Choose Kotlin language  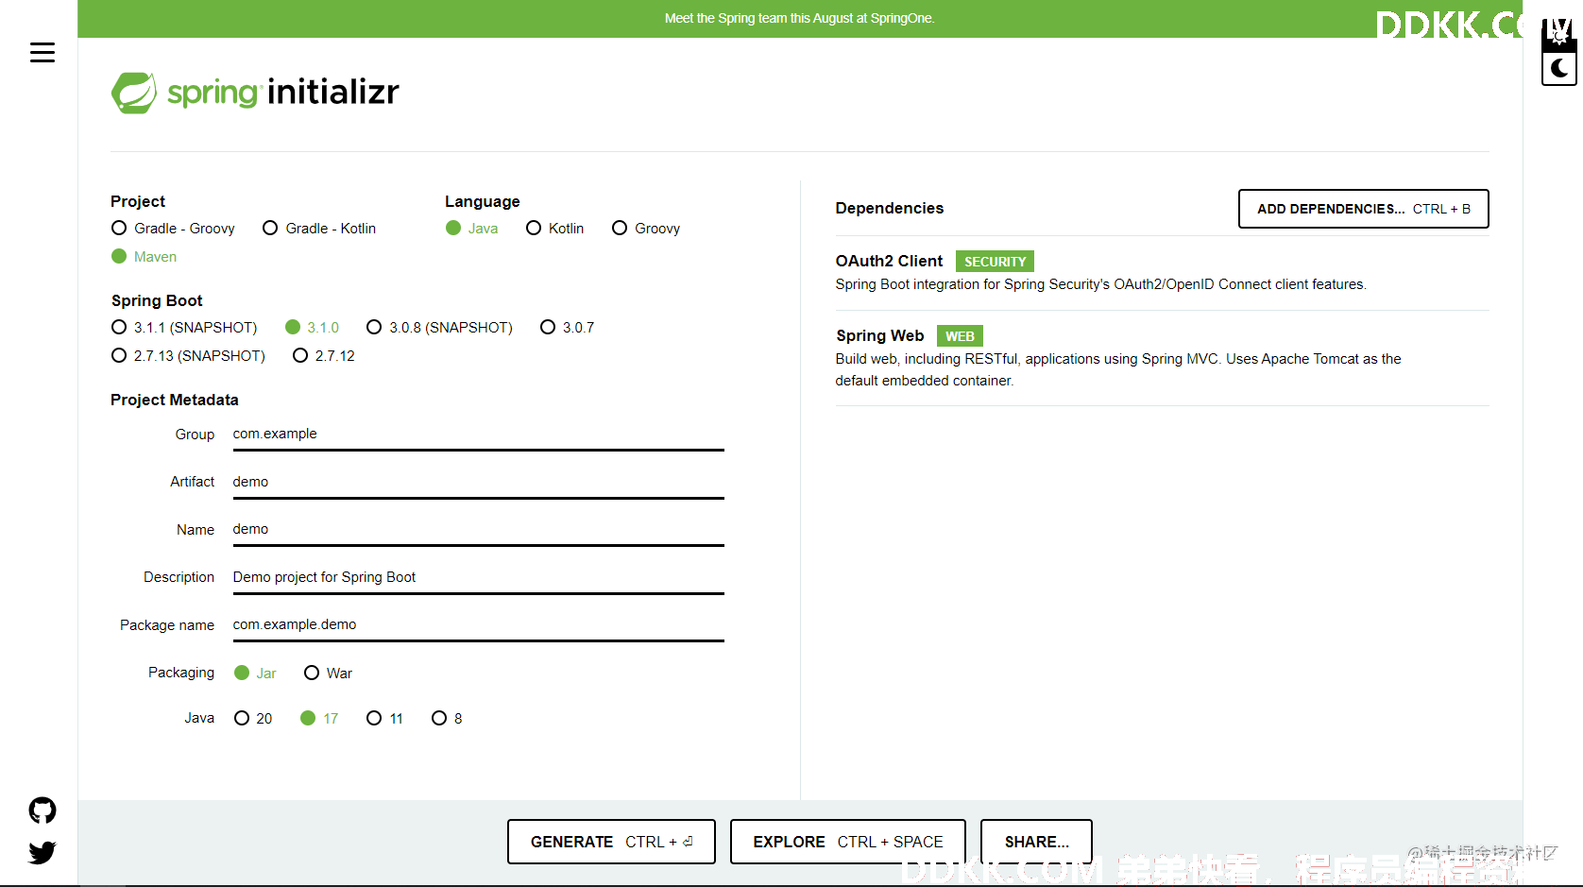[x=554, y=229]
